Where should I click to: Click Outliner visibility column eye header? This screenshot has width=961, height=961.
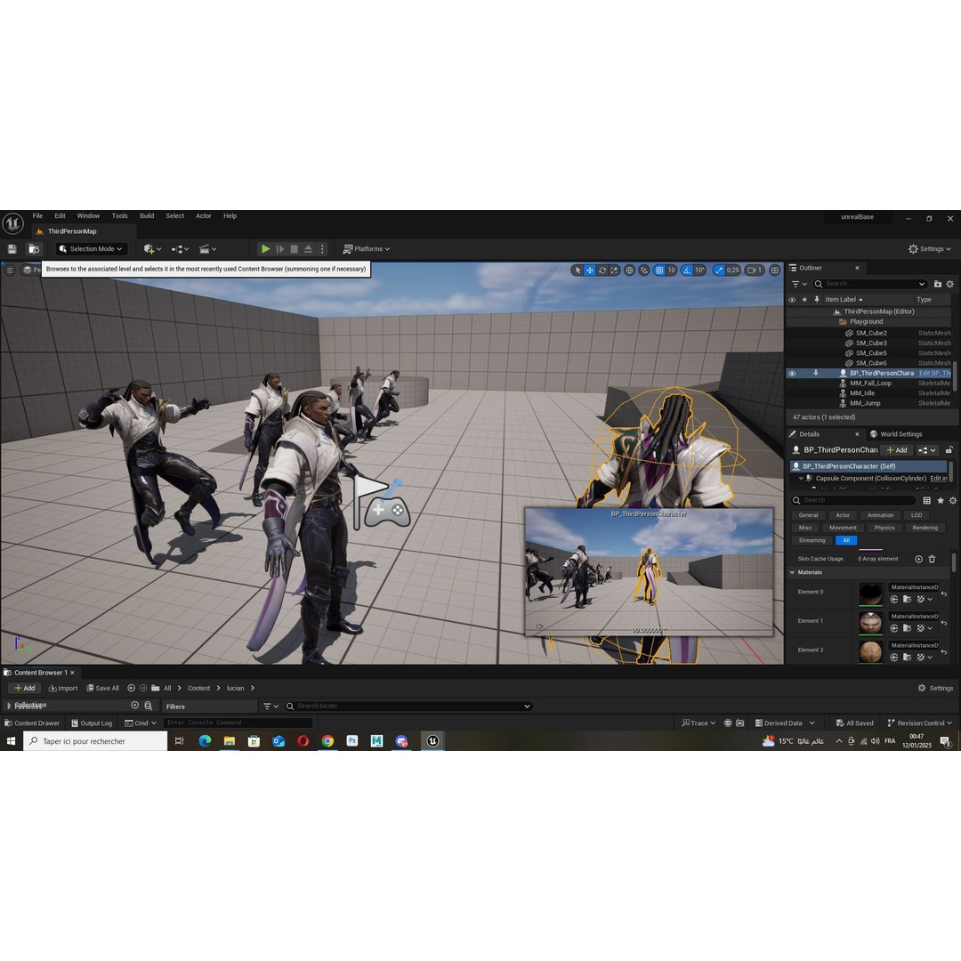click(792, 300)
